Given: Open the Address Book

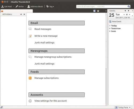Looking at the screenshot, I should pos(35,6).
